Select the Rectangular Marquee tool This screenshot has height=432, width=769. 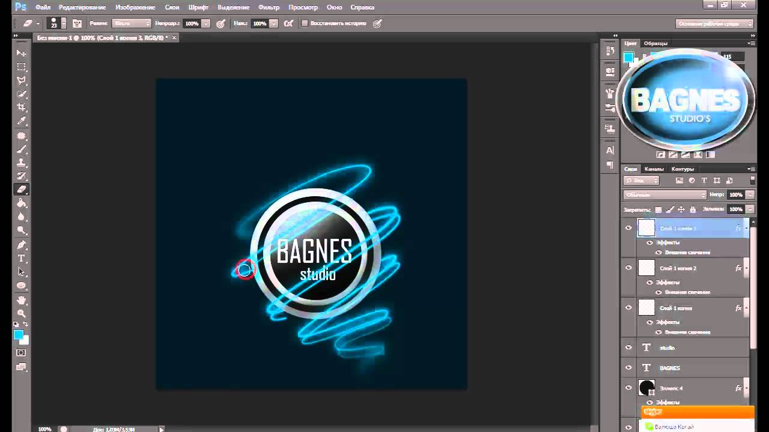(22, 67)
